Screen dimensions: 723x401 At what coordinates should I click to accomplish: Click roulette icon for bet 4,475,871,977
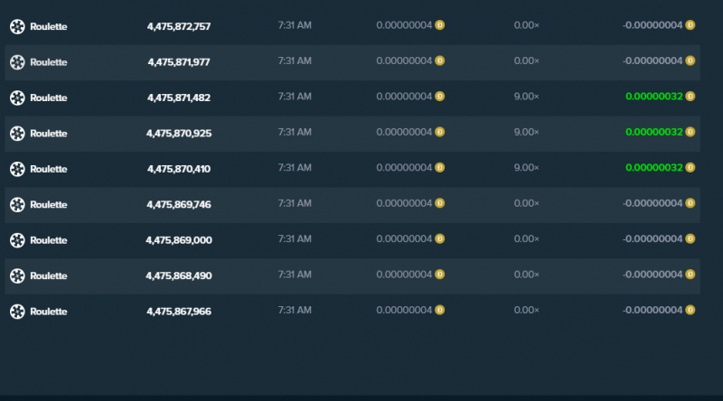(17, 62)
